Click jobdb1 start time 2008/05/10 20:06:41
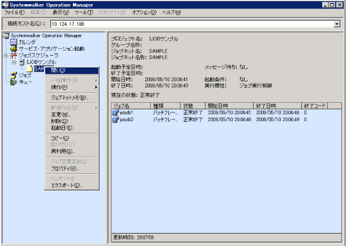The height and width of the screenshot is (246, 346). tap(229, 113)
